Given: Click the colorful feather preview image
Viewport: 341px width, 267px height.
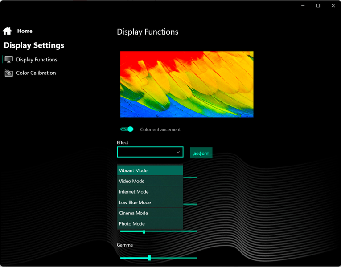Looking at the screenshot, I should click(187, 85).
